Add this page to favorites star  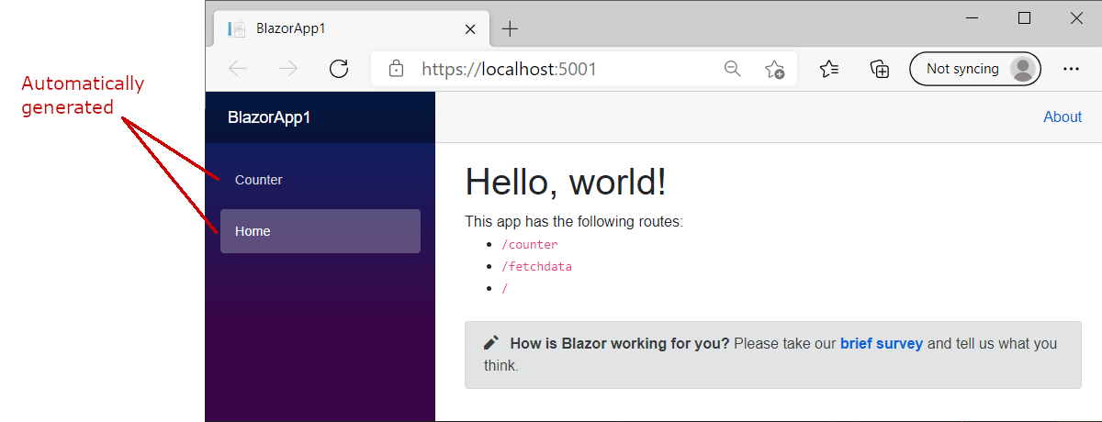point(774,69)
